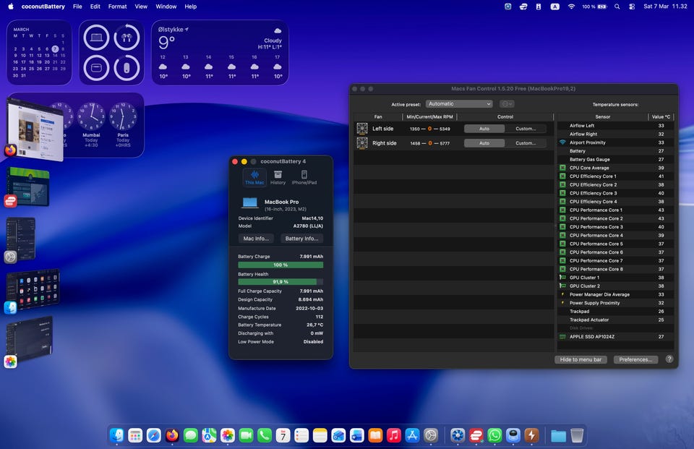Screen dimensions: 694x449
Task: Click the Battery Health progress bar
Action: coord(280,282)
